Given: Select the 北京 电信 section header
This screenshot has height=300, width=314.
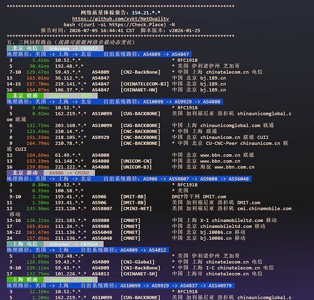Looking at the screenshot, I should (x=25, y=48).
